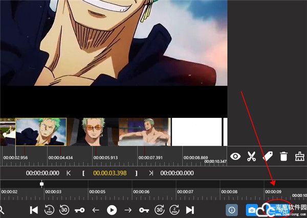Open the info button
Screen dimensions: 307x218
[x=232, y=210]
